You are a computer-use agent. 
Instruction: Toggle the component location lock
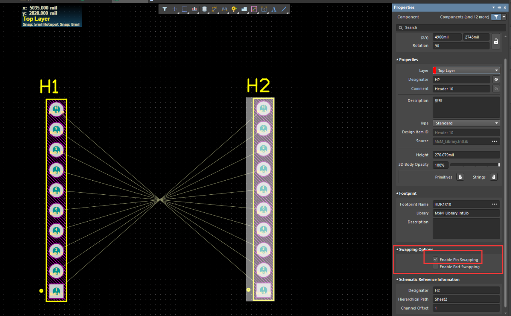[496, 41]
